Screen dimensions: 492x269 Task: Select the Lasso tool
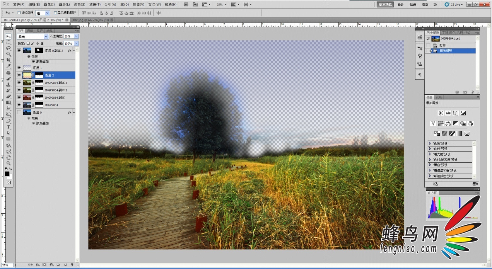pyautogui.click(x=8, y=48)
